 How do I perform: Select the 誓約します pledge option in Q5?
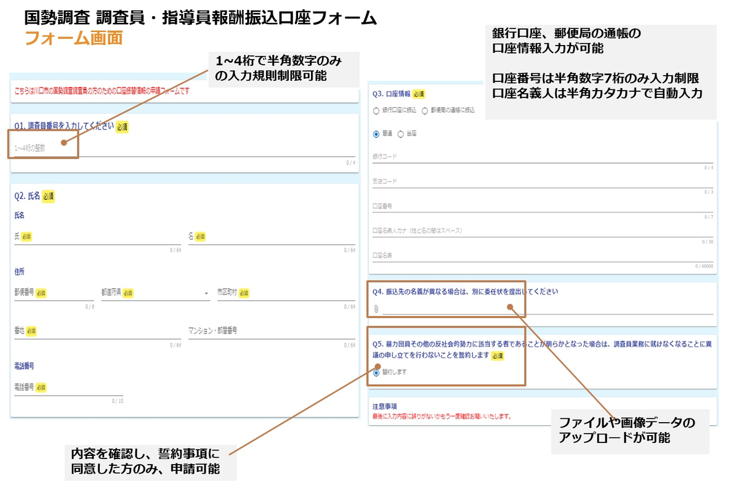(375, 373)
